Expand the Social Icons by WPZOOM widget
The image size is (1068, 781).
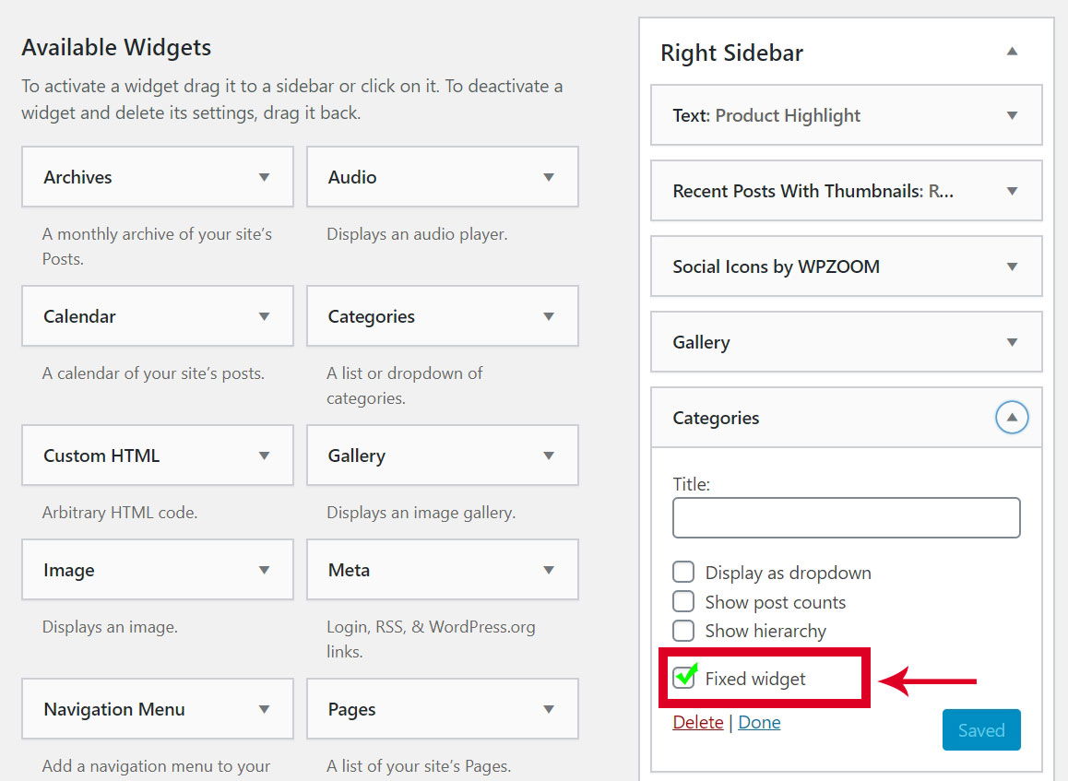coord(1012,266)
